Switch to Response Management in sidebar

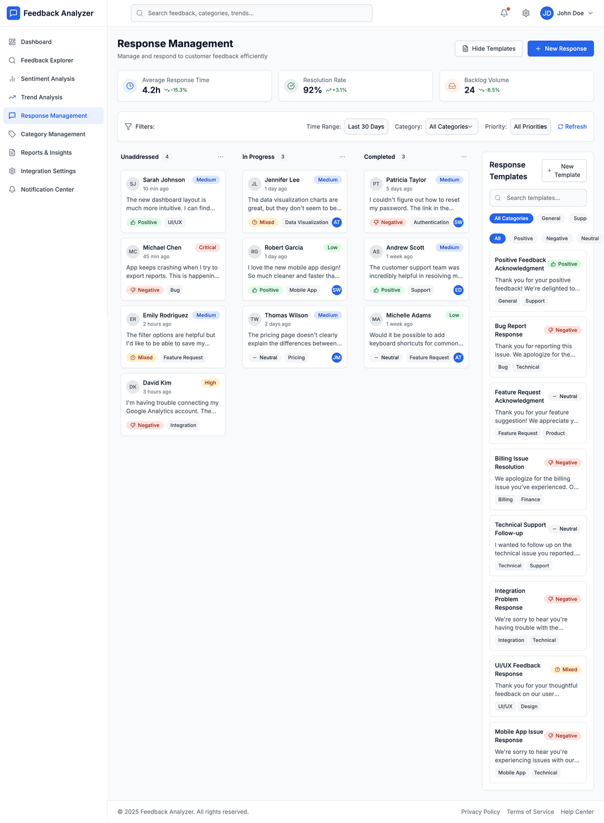(x=53, y=116)
